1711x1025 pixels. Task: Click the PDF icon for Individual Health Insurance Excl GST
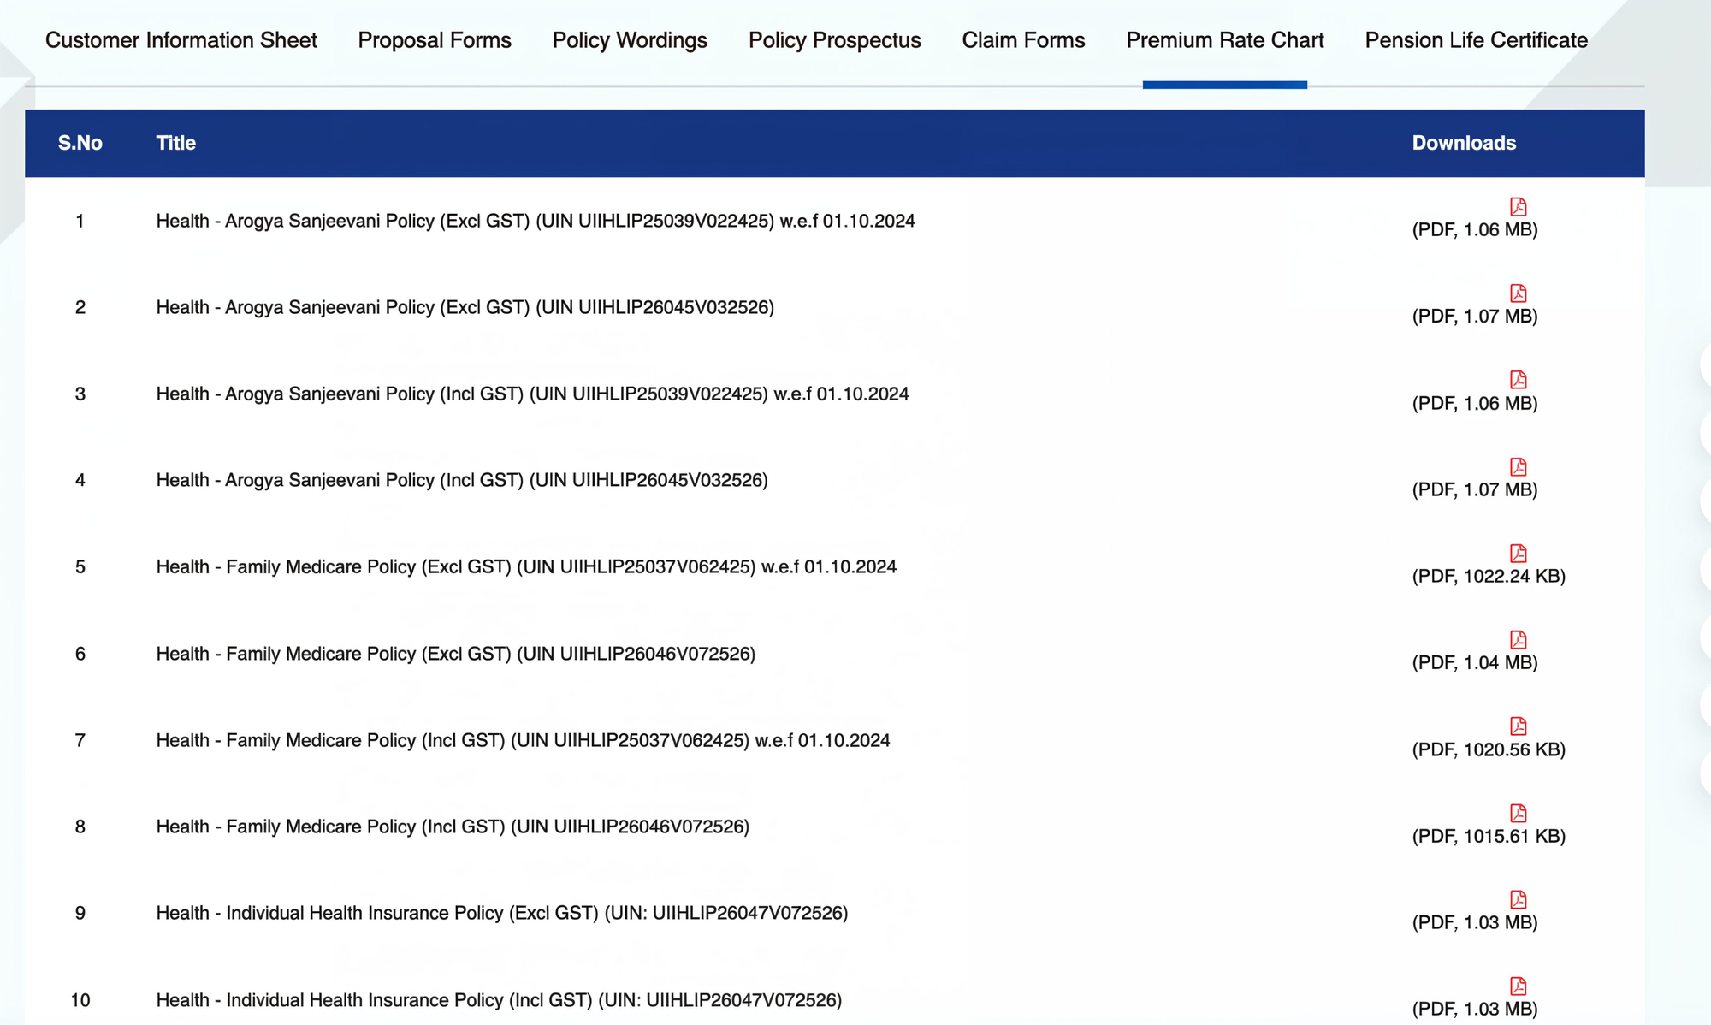coord(1519,898)
